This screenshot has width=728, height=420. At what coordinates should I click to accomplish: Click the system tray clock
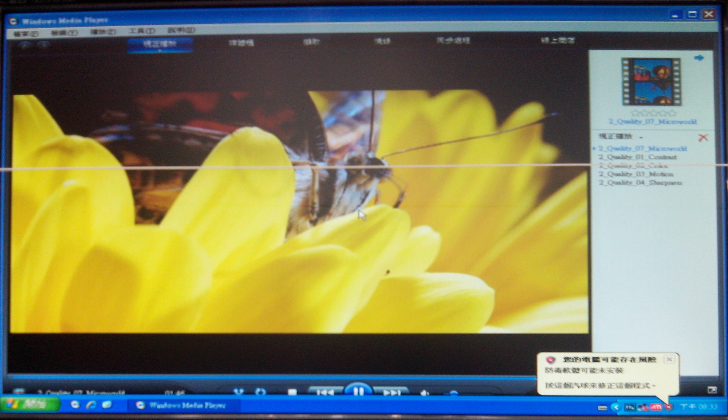(698, 407)
